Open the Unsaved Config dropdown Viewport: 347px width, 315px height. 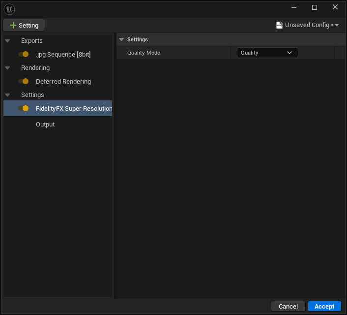tap(307, 25)
